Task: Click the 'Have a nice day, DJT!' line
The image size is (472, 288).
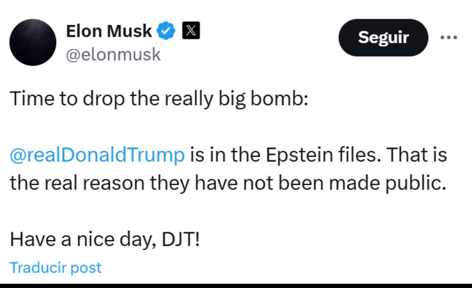Action: coord(105,240)
